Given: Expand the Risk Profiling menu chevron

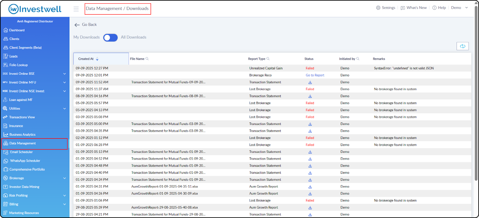Looking at the screenshot, I should [64, 196].
